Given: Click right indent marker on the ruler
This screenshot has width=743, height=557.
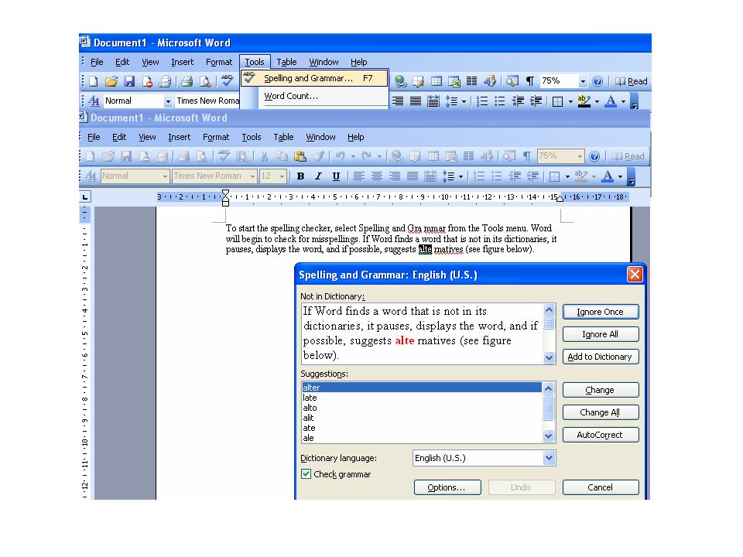Looking at the screenshot, I should click(560, 199).
